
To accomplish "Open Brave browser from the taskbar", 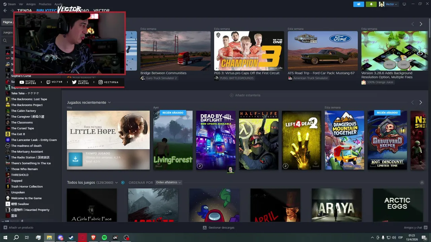I will (93, 238).
